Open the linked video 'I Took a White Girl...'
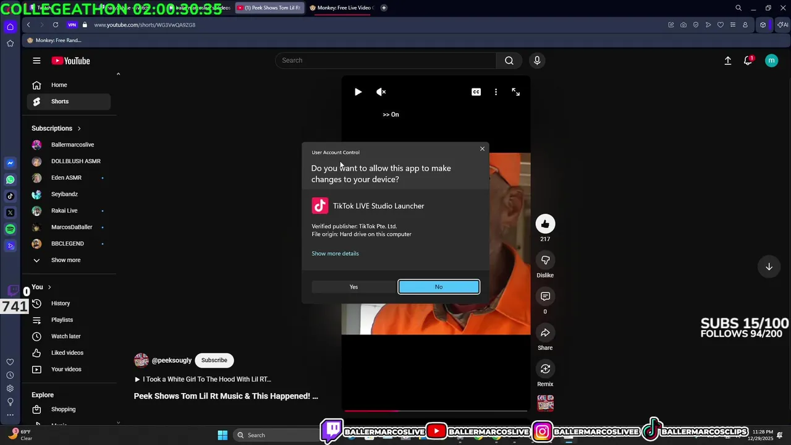 click(203, 379)
